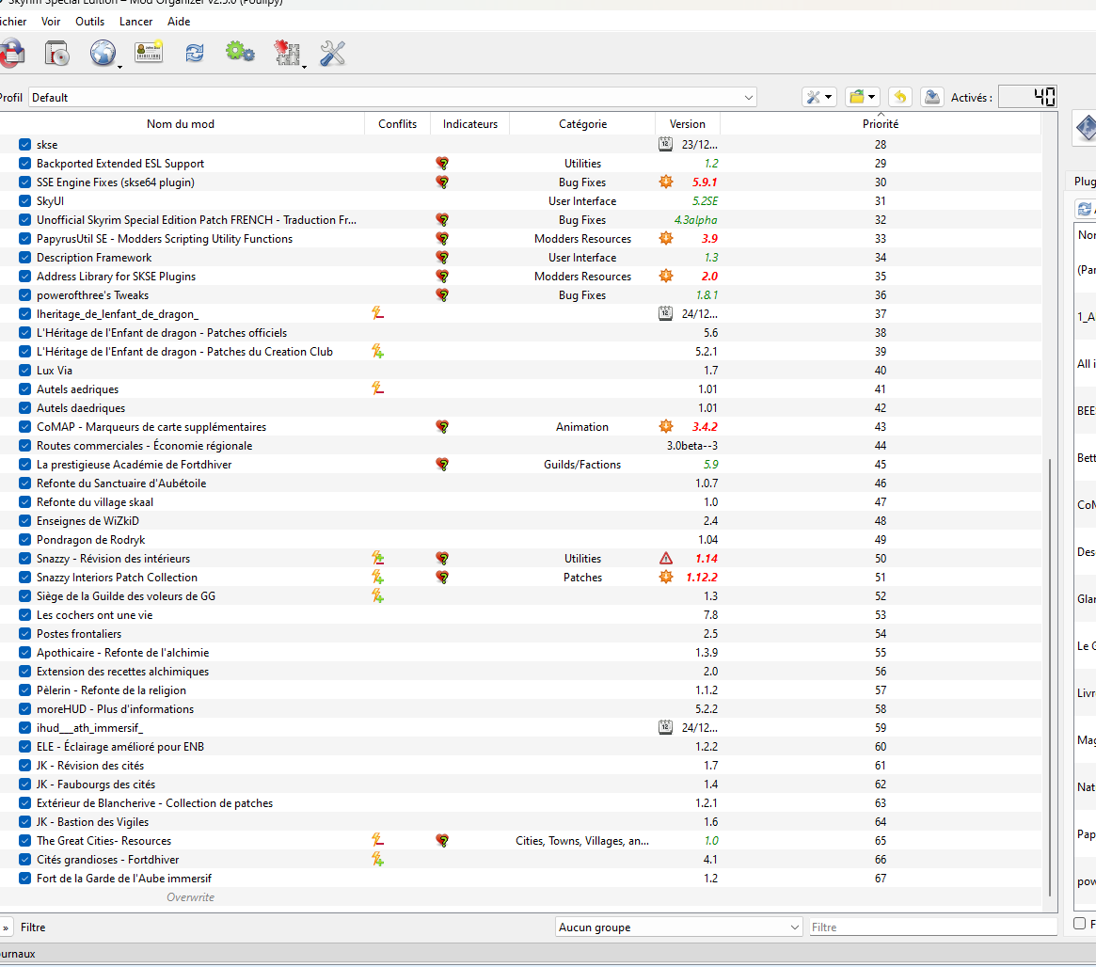Click the heart indicator on The Great Cities- Resources
Image resolution: width=1096 pixels, height=967 pixels.
point(442,841)
